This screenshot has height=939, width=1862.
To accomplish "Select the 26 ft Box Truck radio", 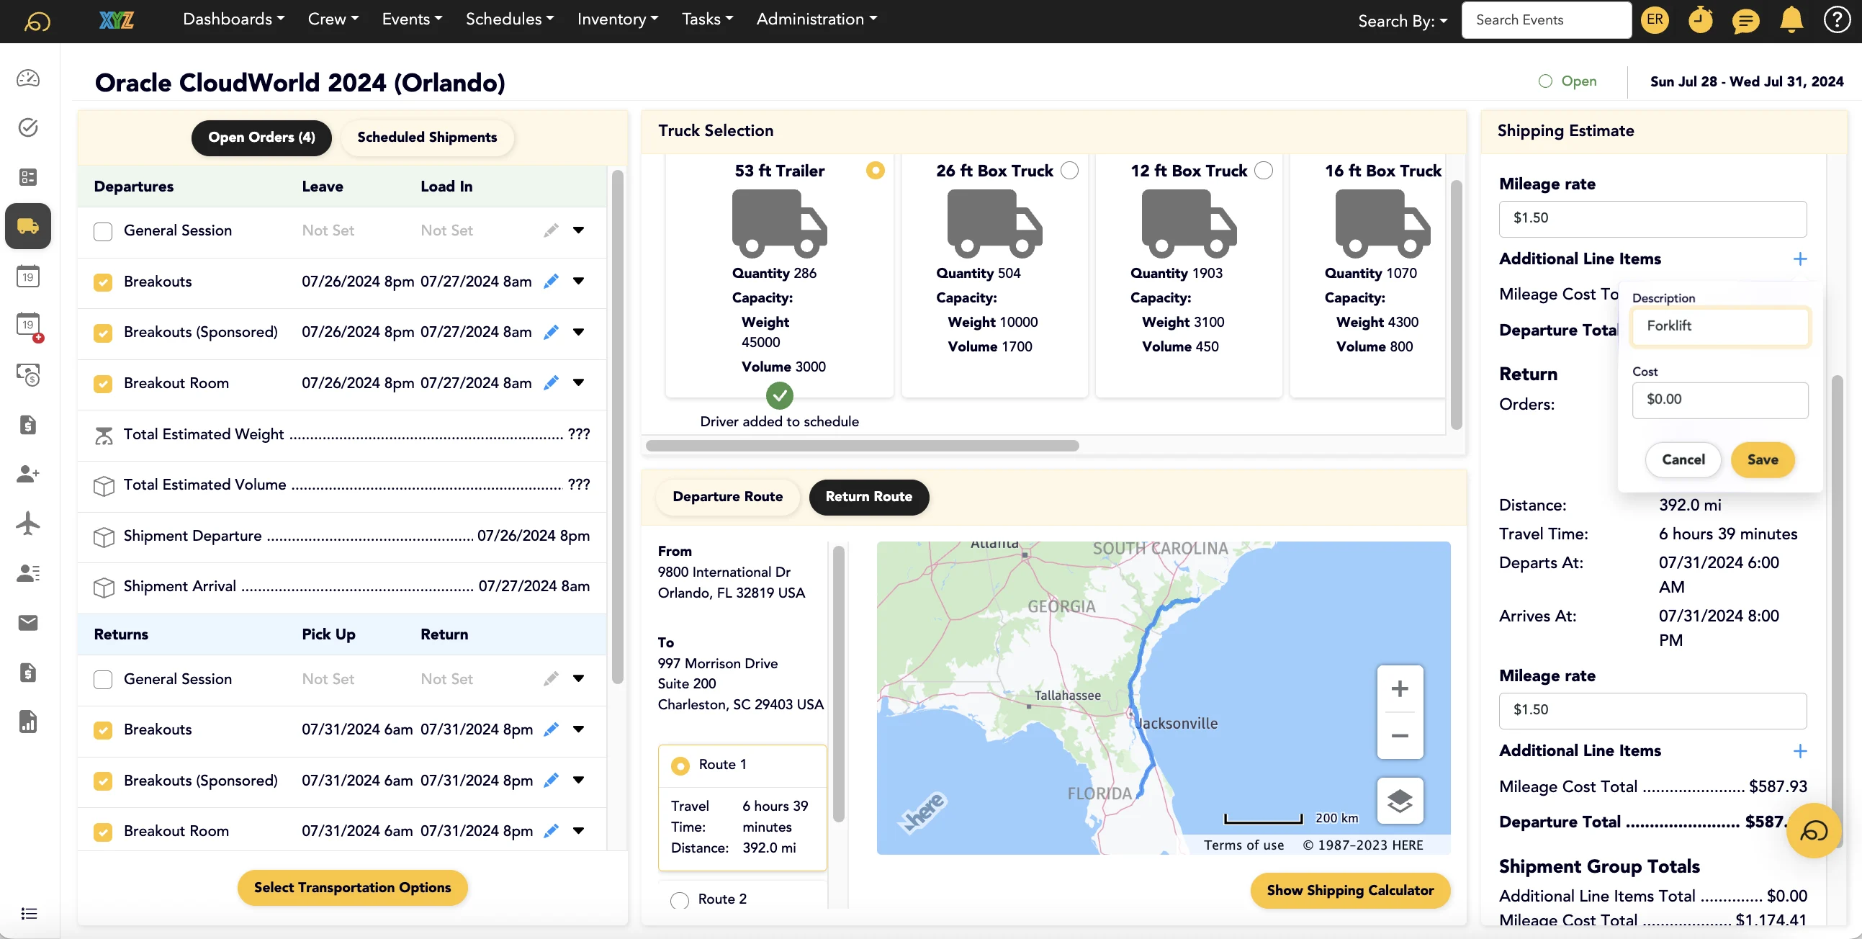I will [1069, 171].
